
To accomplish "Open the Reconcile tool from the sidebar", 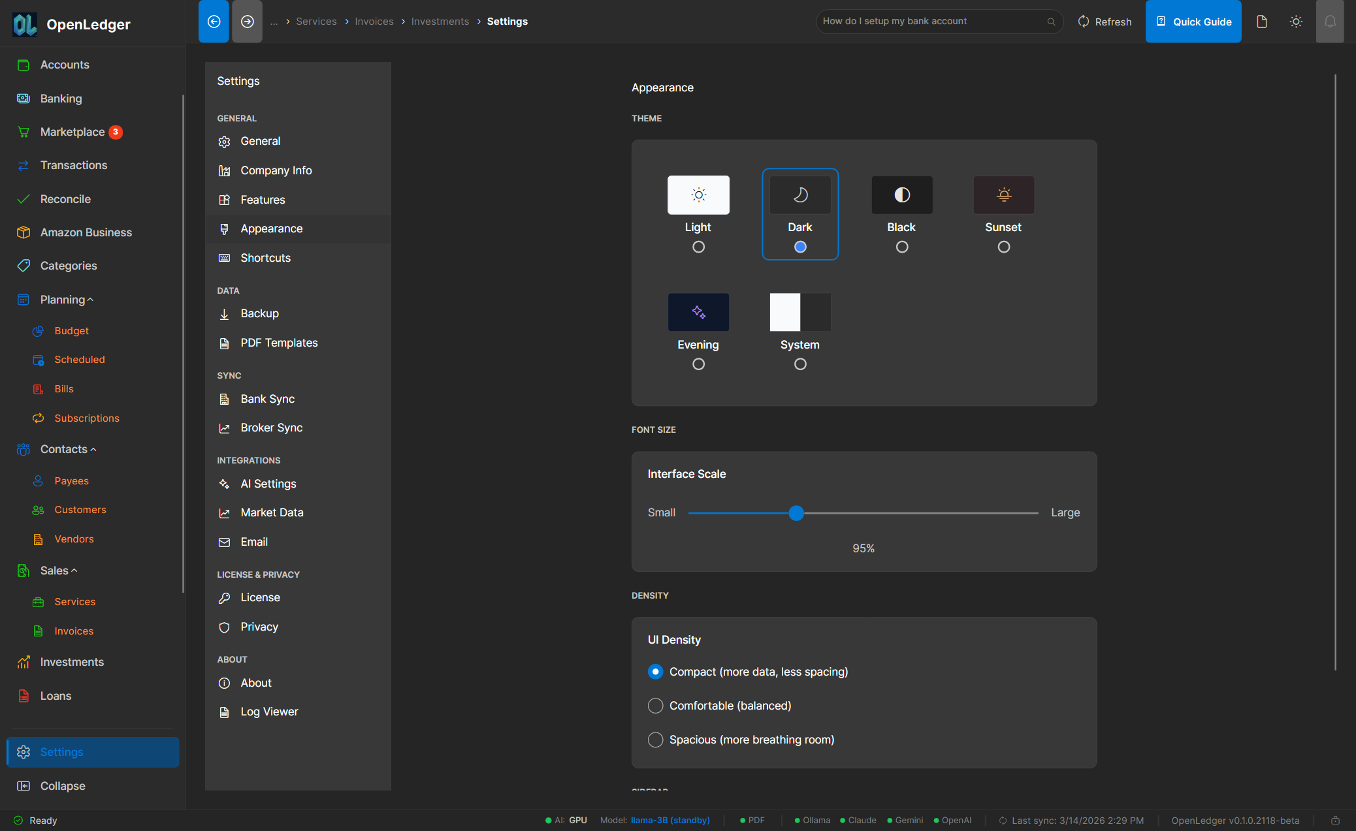I will (x=65, y=198).
